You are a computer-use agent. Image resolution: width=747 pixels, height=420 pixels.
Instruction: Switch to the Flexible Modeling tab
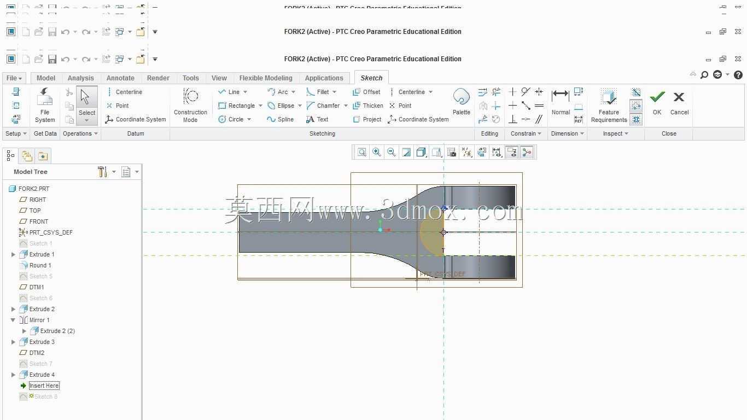266,78
